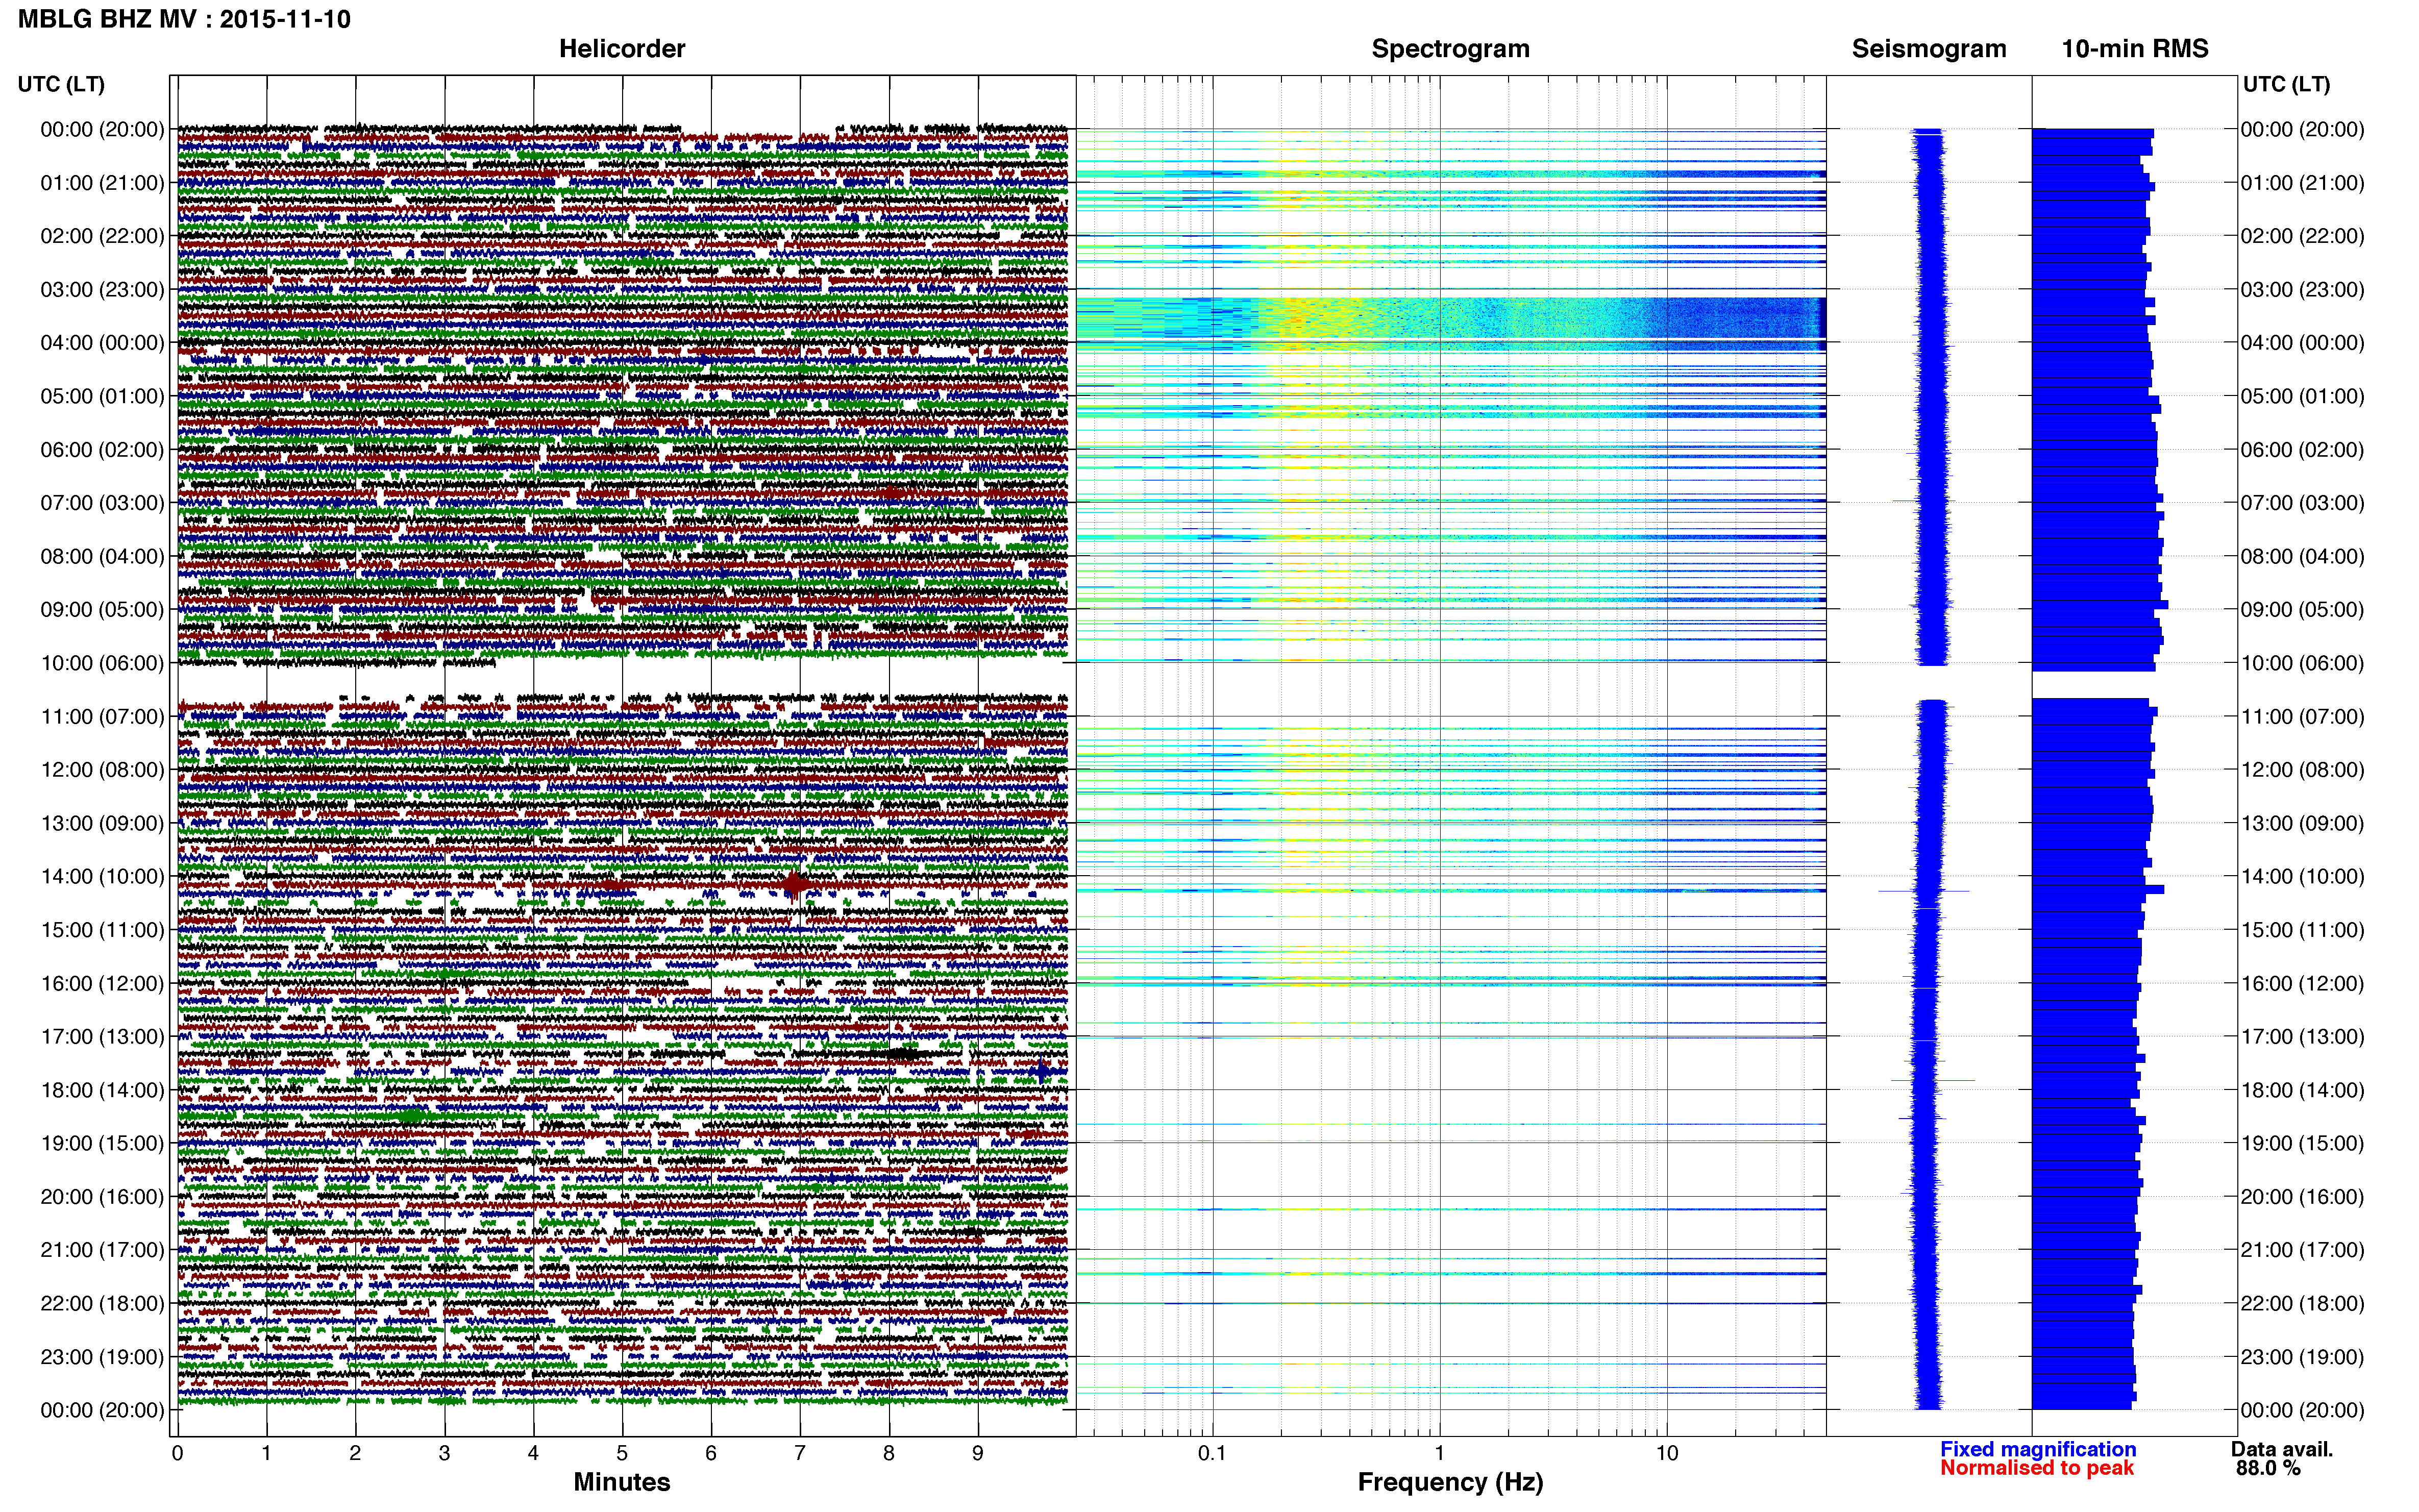Click 11:00 (07:00) on the helicorder time axis
The image size is (2419, 1512).
point(102,716)
